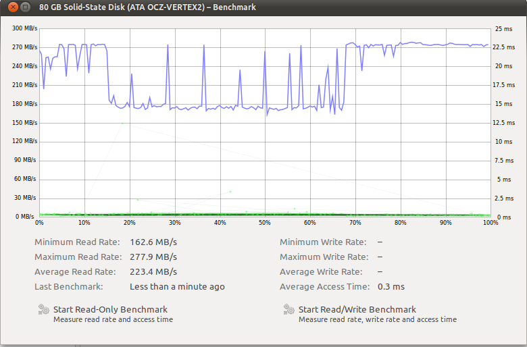
Task: Click the Maximum Read Rate value 277.9 MB/s
Action: point(153,257)
